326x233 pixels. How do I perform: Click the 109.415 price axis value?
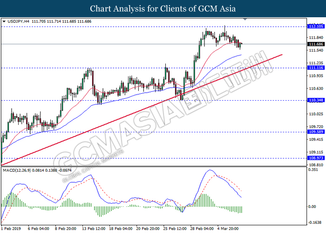pyautogui.click(x=316, y=139)
